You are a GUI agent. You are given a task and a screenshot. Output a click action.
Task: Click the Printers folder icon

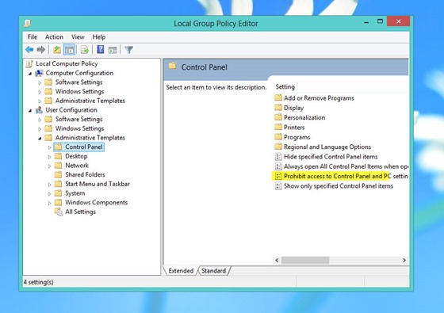[278, 127]
